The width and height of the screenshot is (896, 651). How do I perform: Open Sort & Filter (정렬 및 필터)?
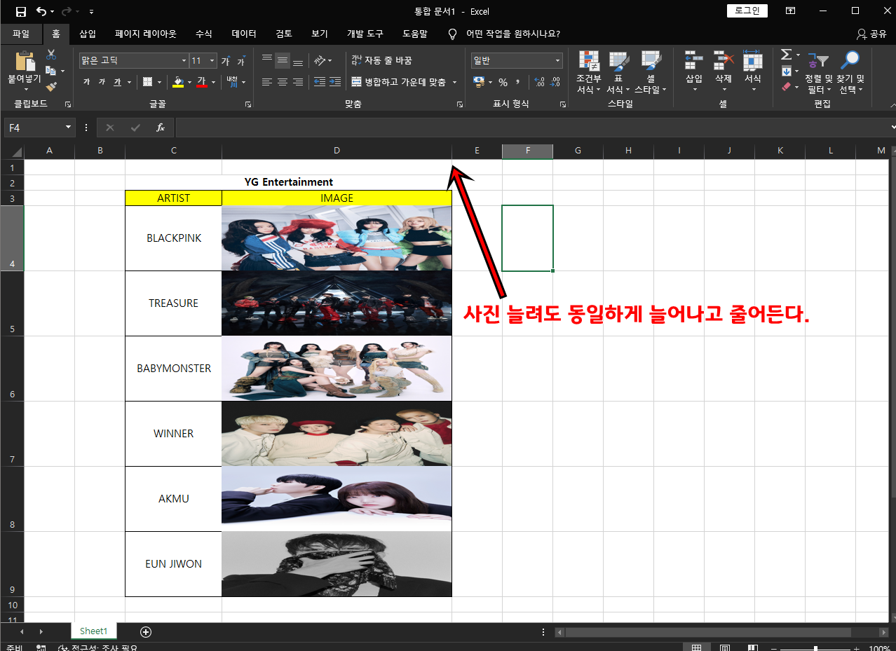pos(818,72)
